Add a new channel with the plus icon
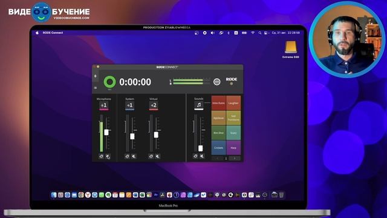Image resolution: width=387 pixels, height=218 pixels. [x=96, y=76]
